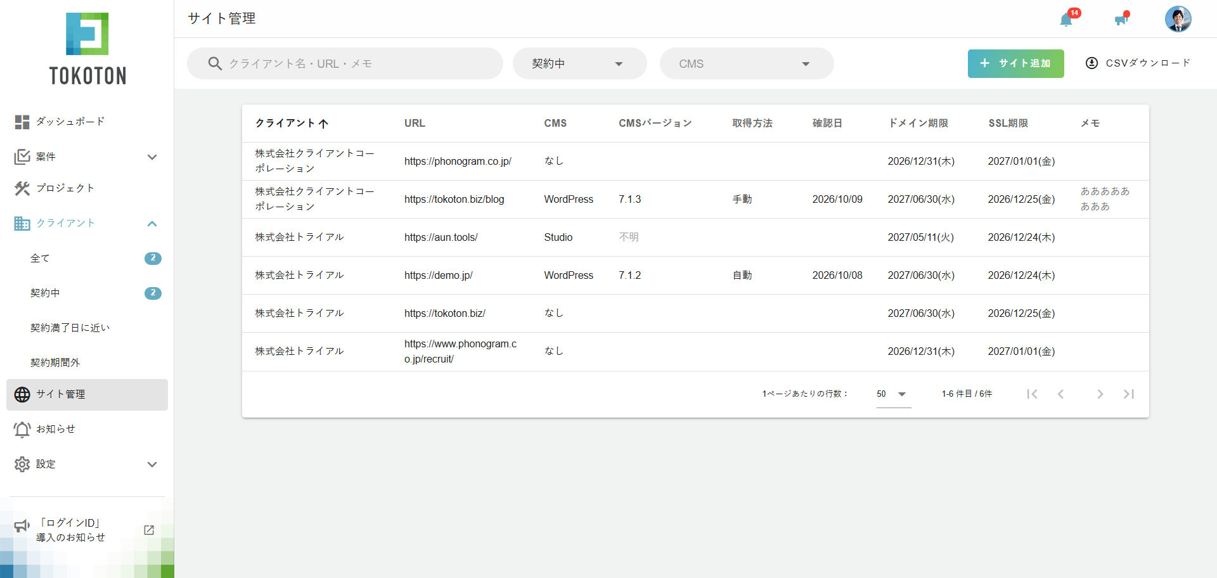This screenshot has height=578, width=1217.
Task: Click the https://phonogram.co.jp/ row URL
Action: tap(458, 162)
